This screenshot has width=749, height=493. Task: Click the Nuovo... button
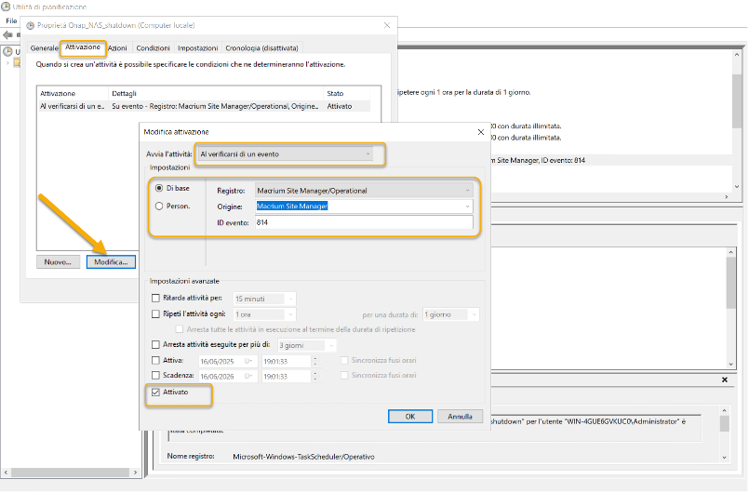point(58,262)
